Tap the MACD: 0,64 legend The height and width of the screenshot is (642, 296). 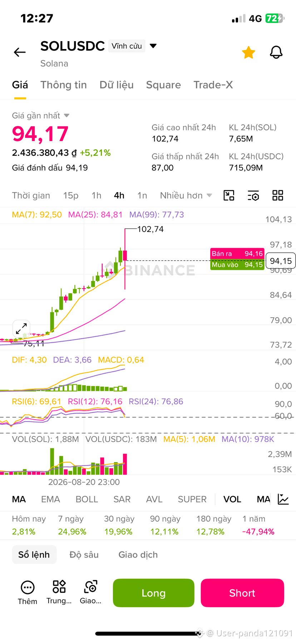(121, 360)
